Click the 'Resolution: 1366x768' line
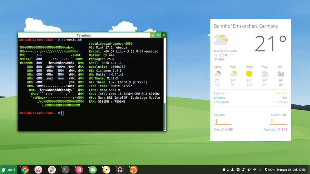 point(107,67)
